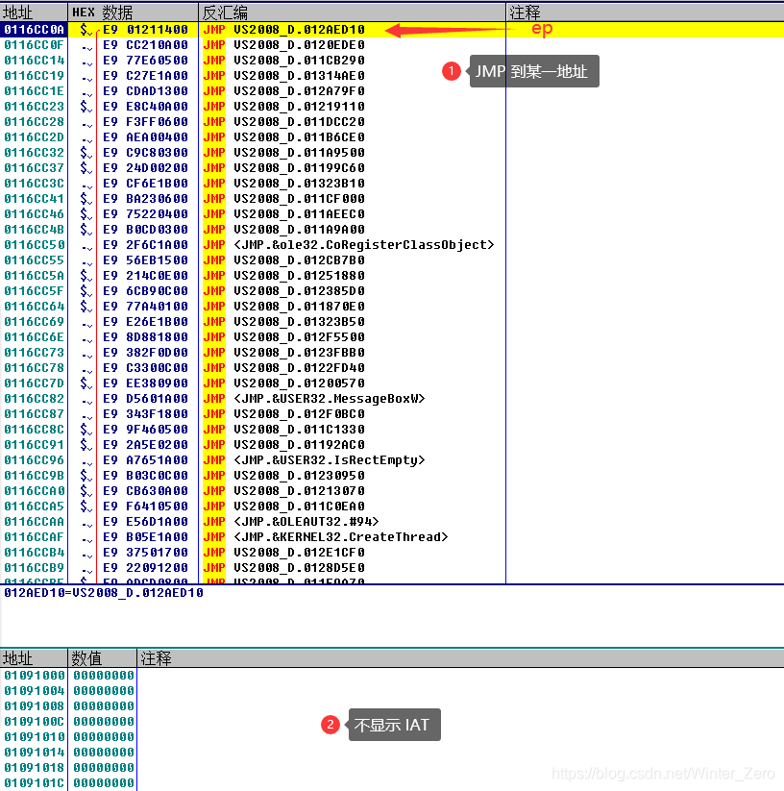Click hex bytes E9 CC210A00
Image resolution: width=784 pixels, height=791 pixels.
tap(145, 45)
